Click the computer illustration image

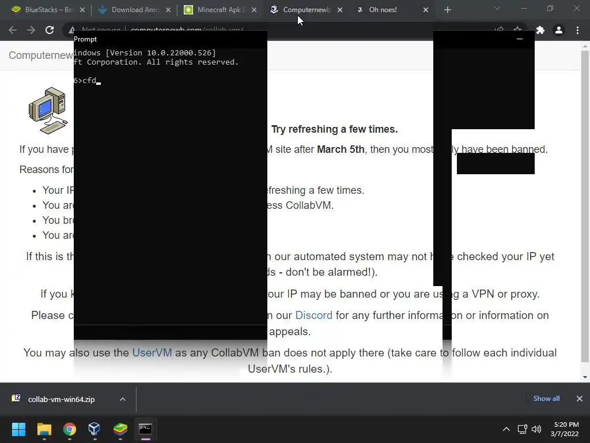tap(48, 111)
